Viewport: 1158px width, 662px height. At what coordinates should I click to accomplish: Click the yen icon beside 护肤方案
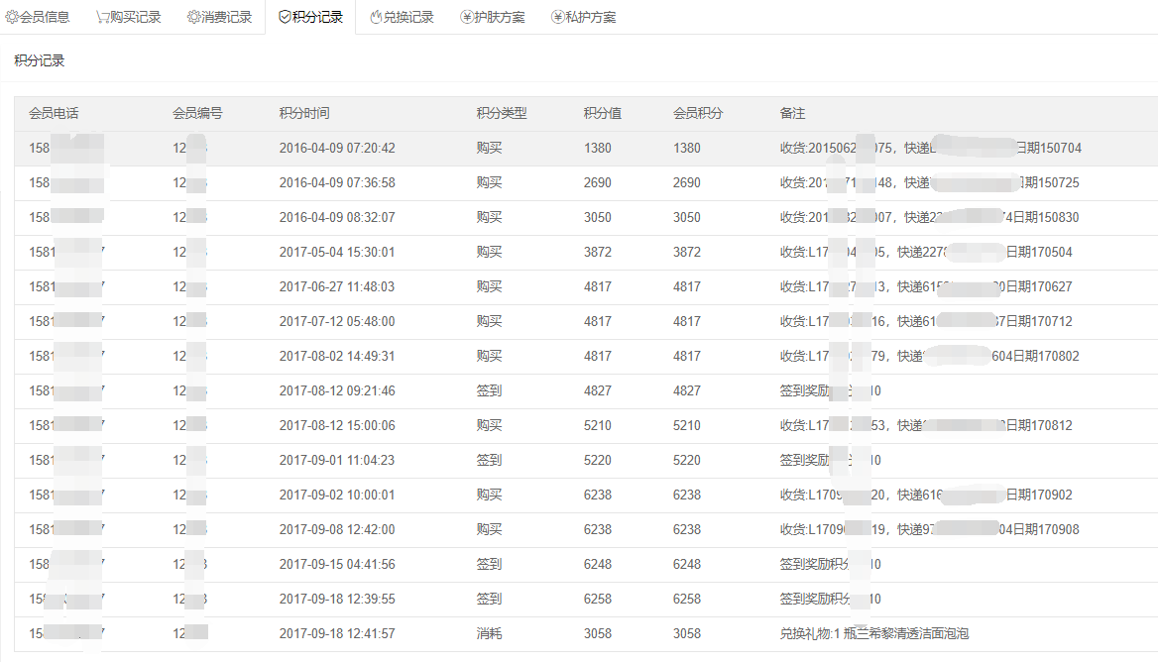[467, 17]
